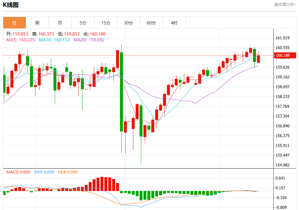Click the 161.019 price axis label

pyautogui.click(x=282, y=38)
